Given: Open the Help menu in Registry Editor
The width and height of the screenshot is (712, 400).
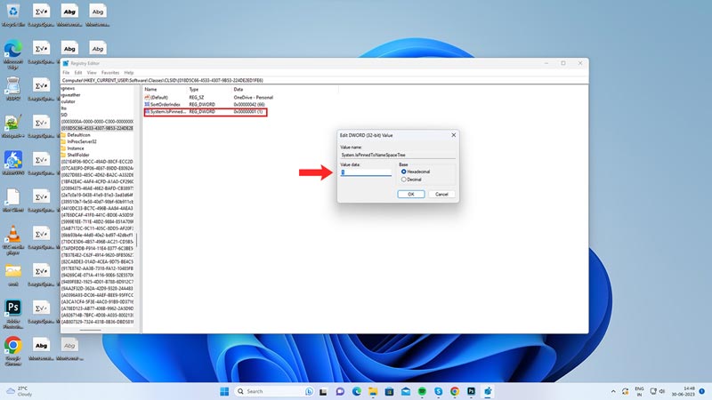Looking at the screenshot, I should 129,73.
